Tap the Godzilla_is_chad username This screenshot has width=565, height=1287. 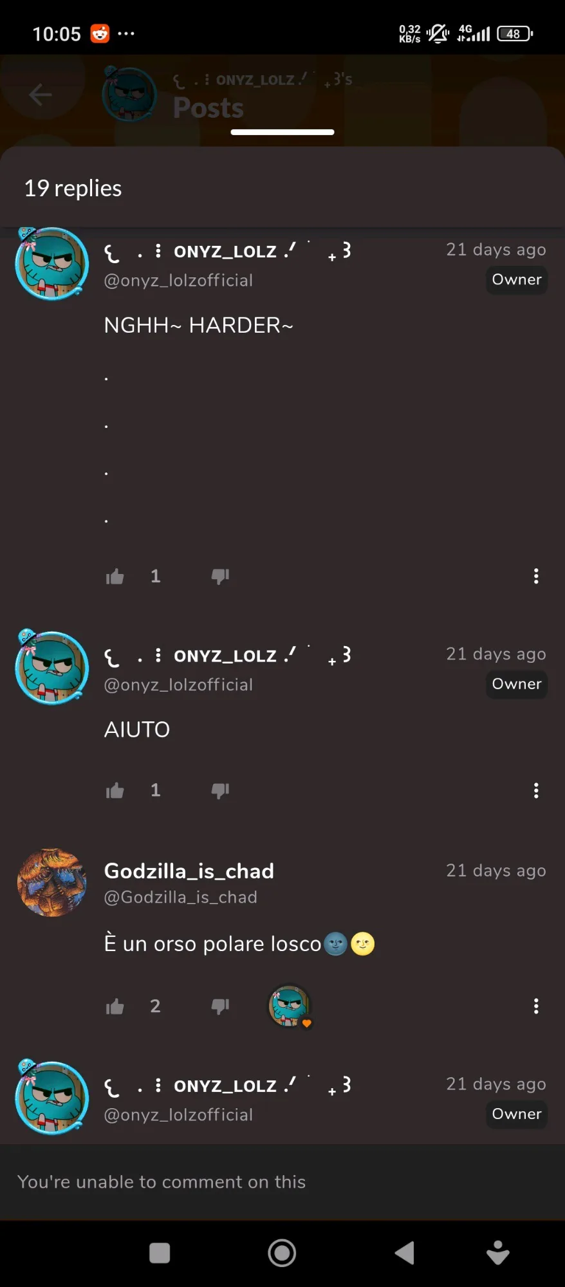tap(189, 871)
